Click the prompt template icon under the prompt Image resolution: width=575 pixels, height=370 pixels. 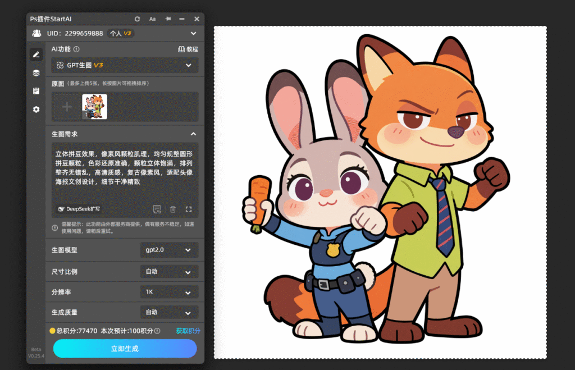(157, 209)
